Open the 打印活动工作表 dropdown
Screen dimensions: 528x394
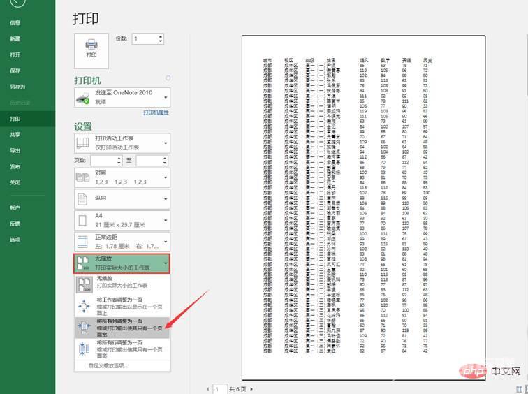[x=122, y=143]
